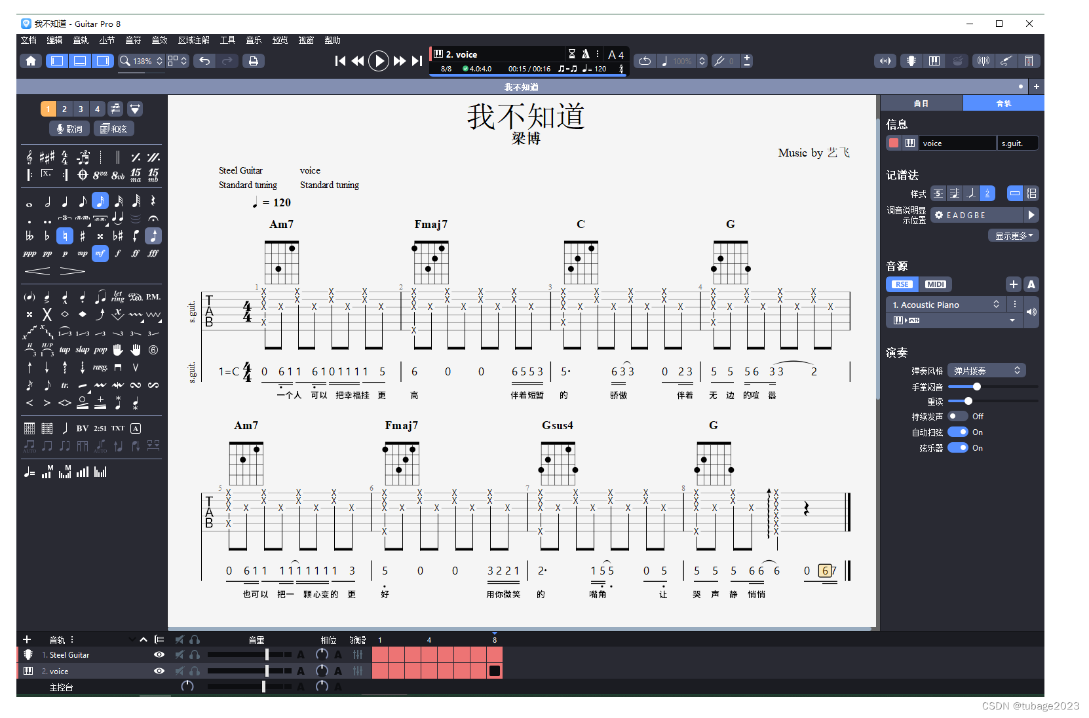Open the playing style (弹片拨奏) dropdown
The height and width of the screenshot is (718, 1089).
(987, 371)
